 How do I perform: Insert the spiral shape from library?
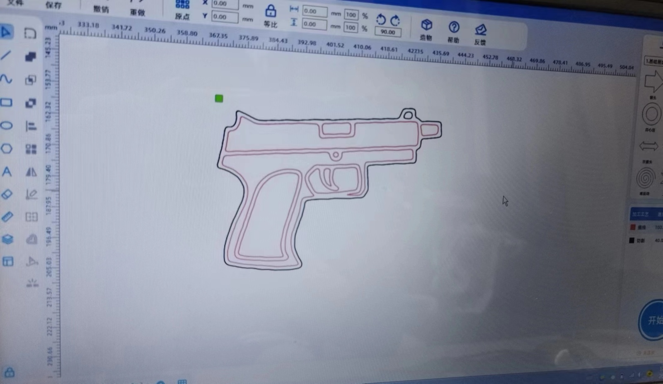[x=645, y=179]
